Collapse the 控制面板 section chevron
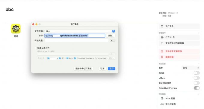 (x=199, y=94)
